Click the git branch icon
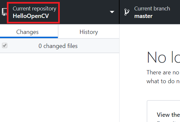 coord(127,12)
